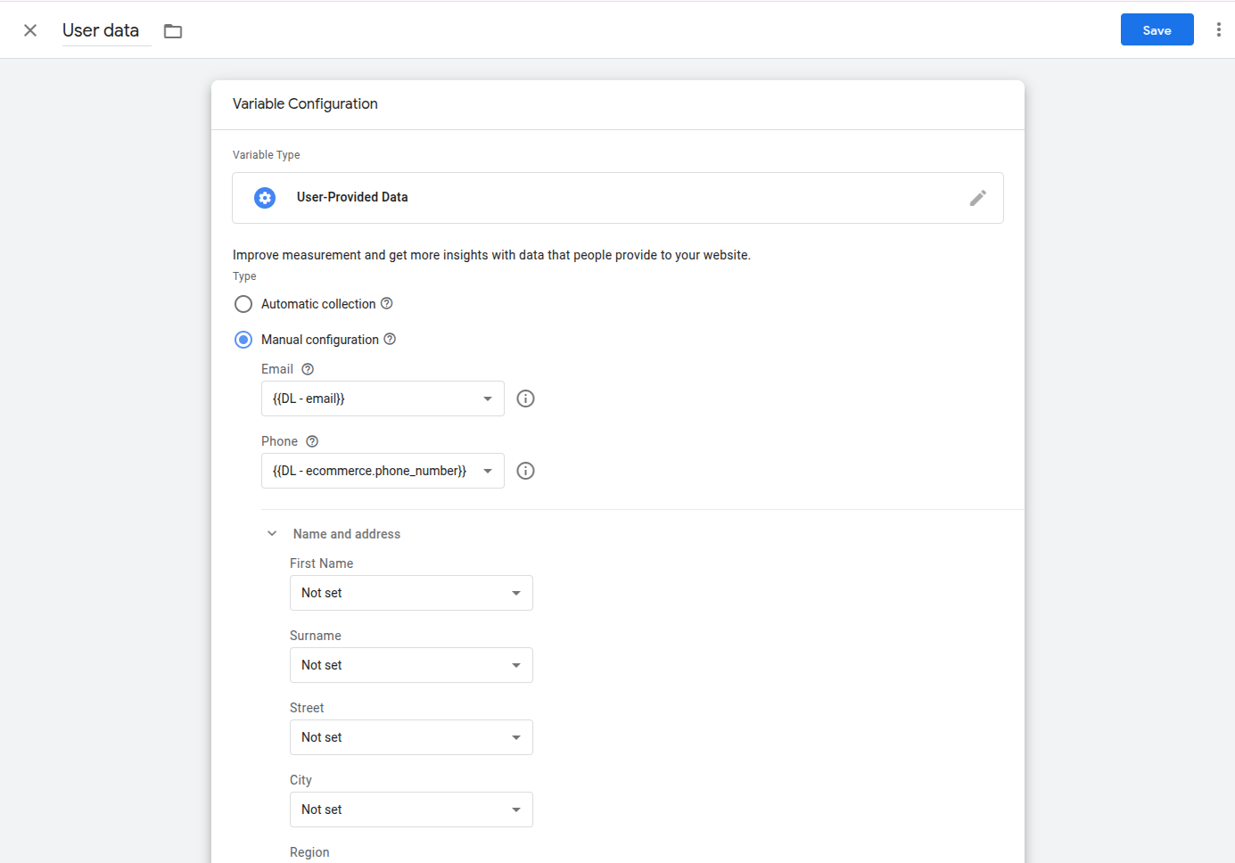Click the info icon beside the Phone dropdown
The image size is (1235, 863).
click(x=525, y=471)
